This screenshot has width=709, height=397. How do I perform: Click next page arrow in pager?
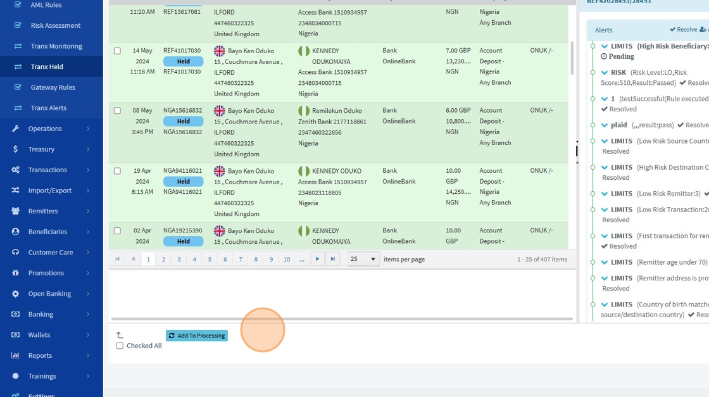point(317,259)
